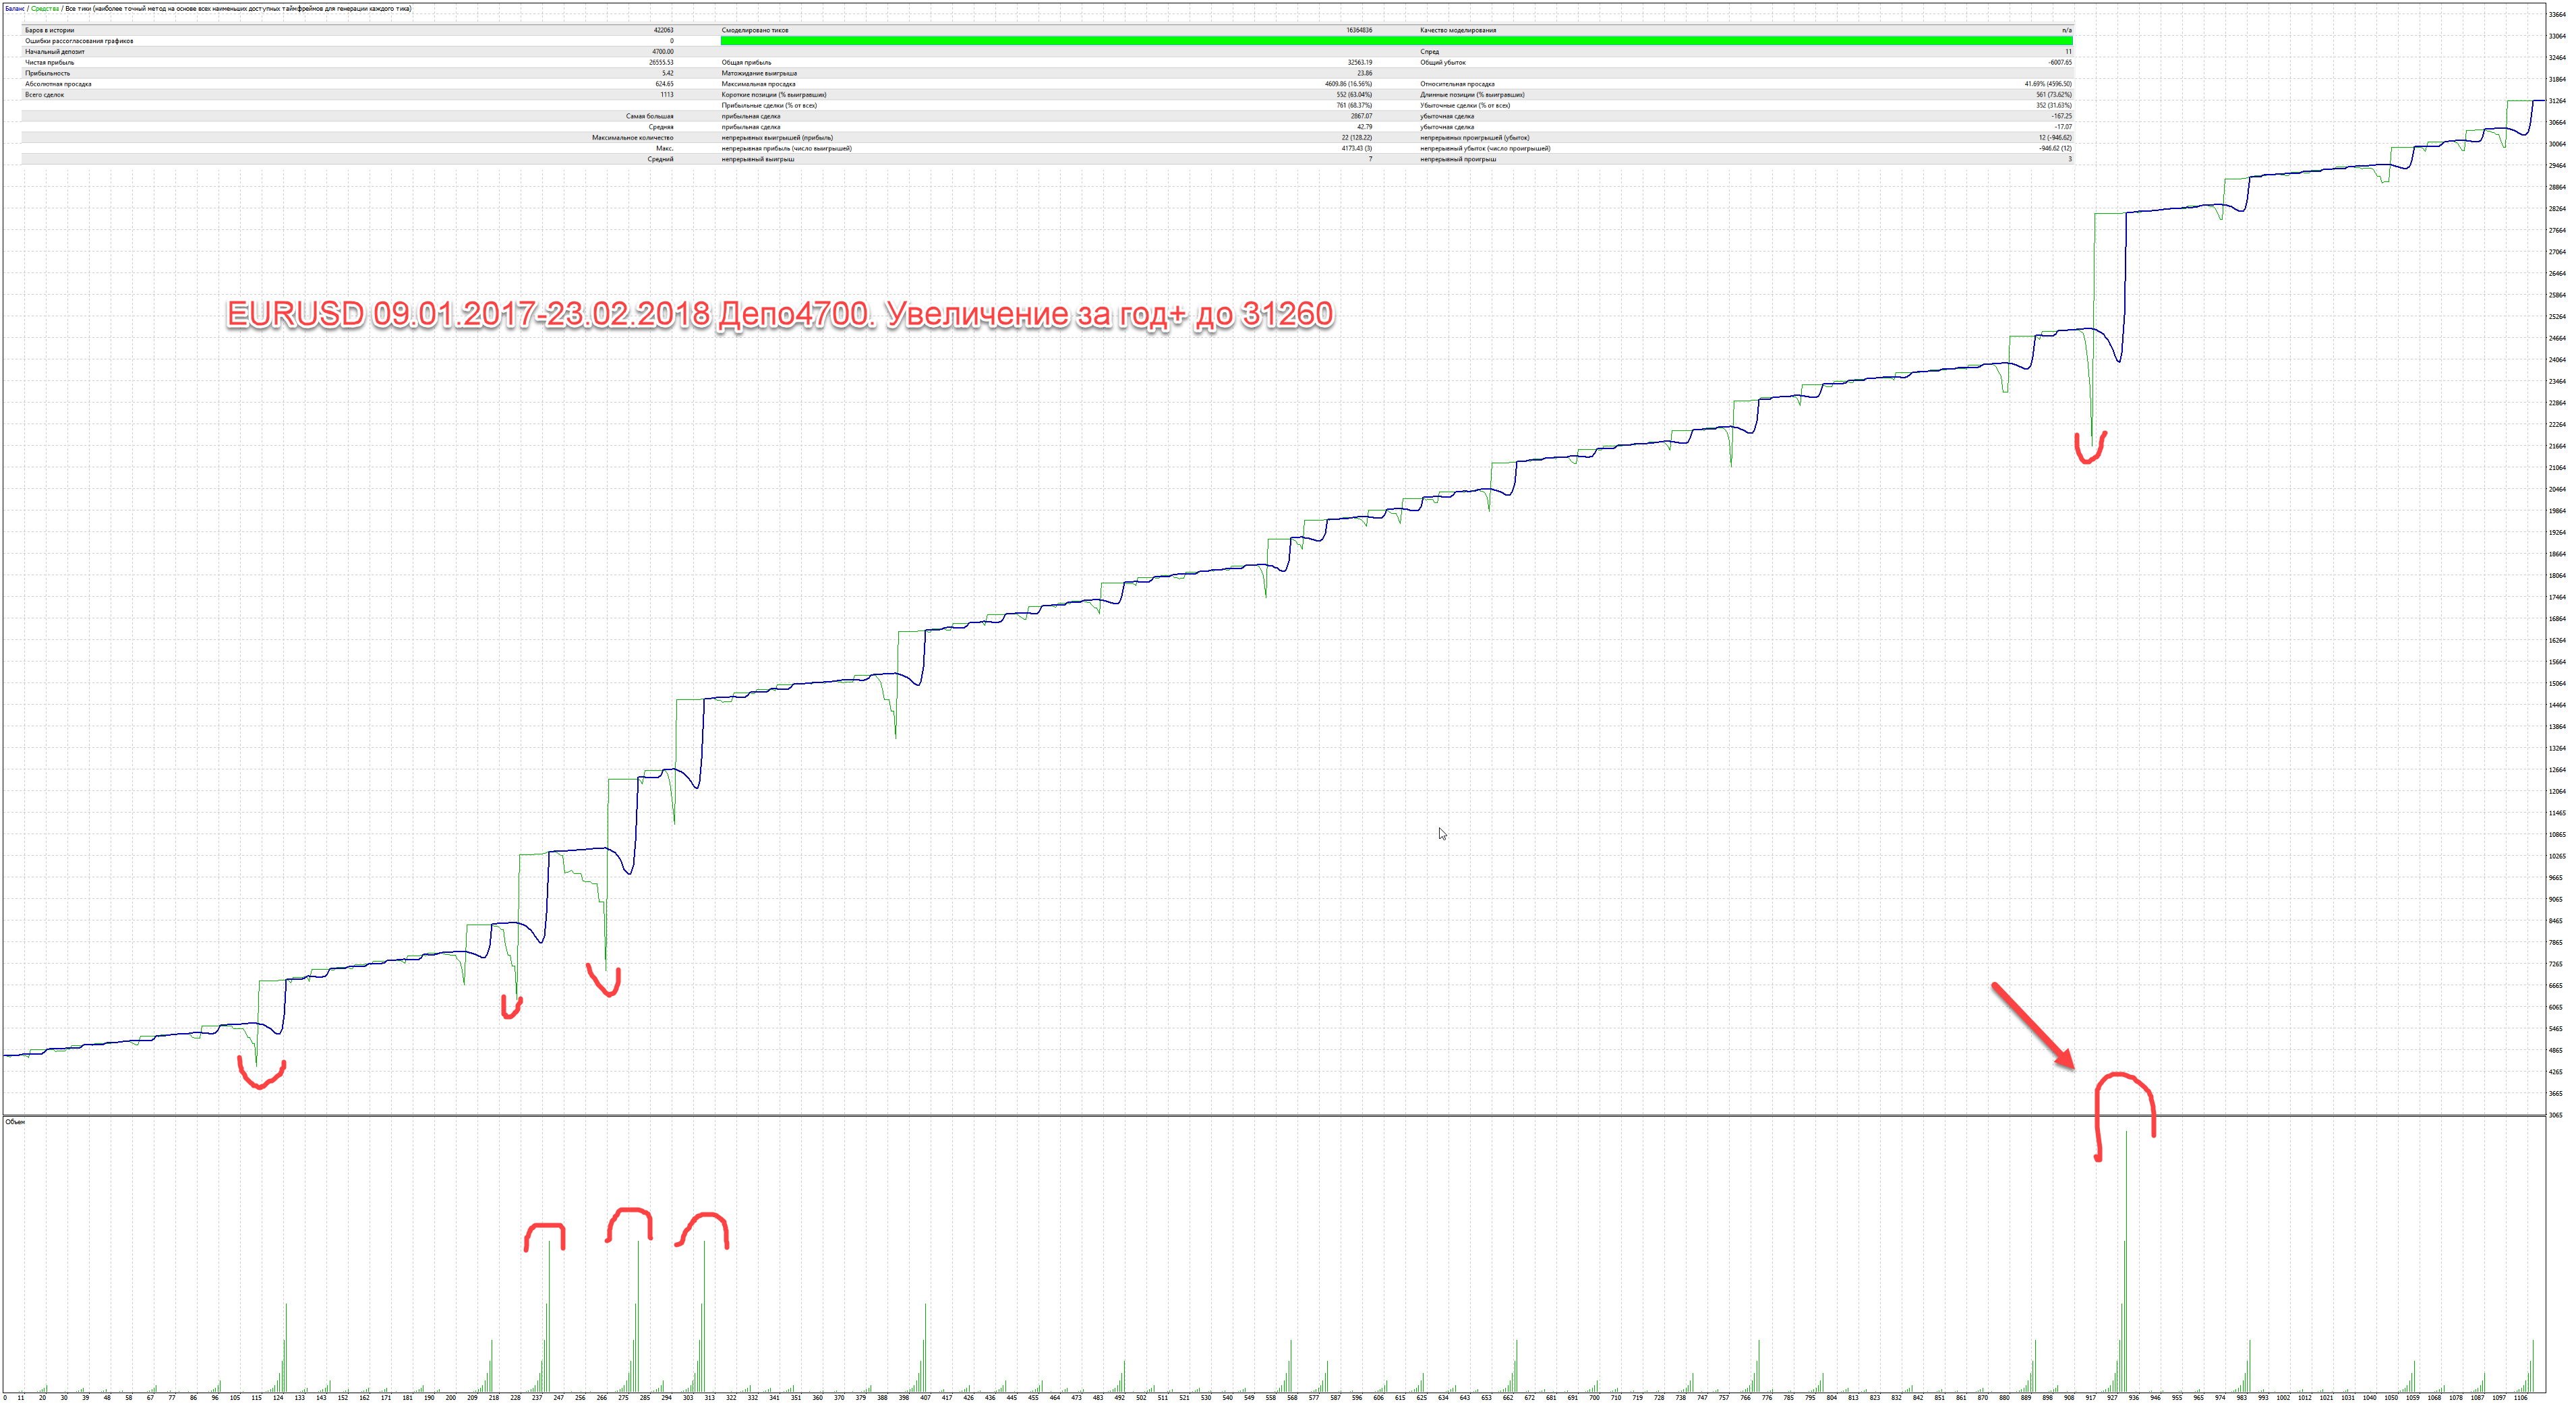The height and width of the screenshot is (1404, 2576).
Task: Select short positions value 552 (63.04%)
Action: coord(1355,95)
